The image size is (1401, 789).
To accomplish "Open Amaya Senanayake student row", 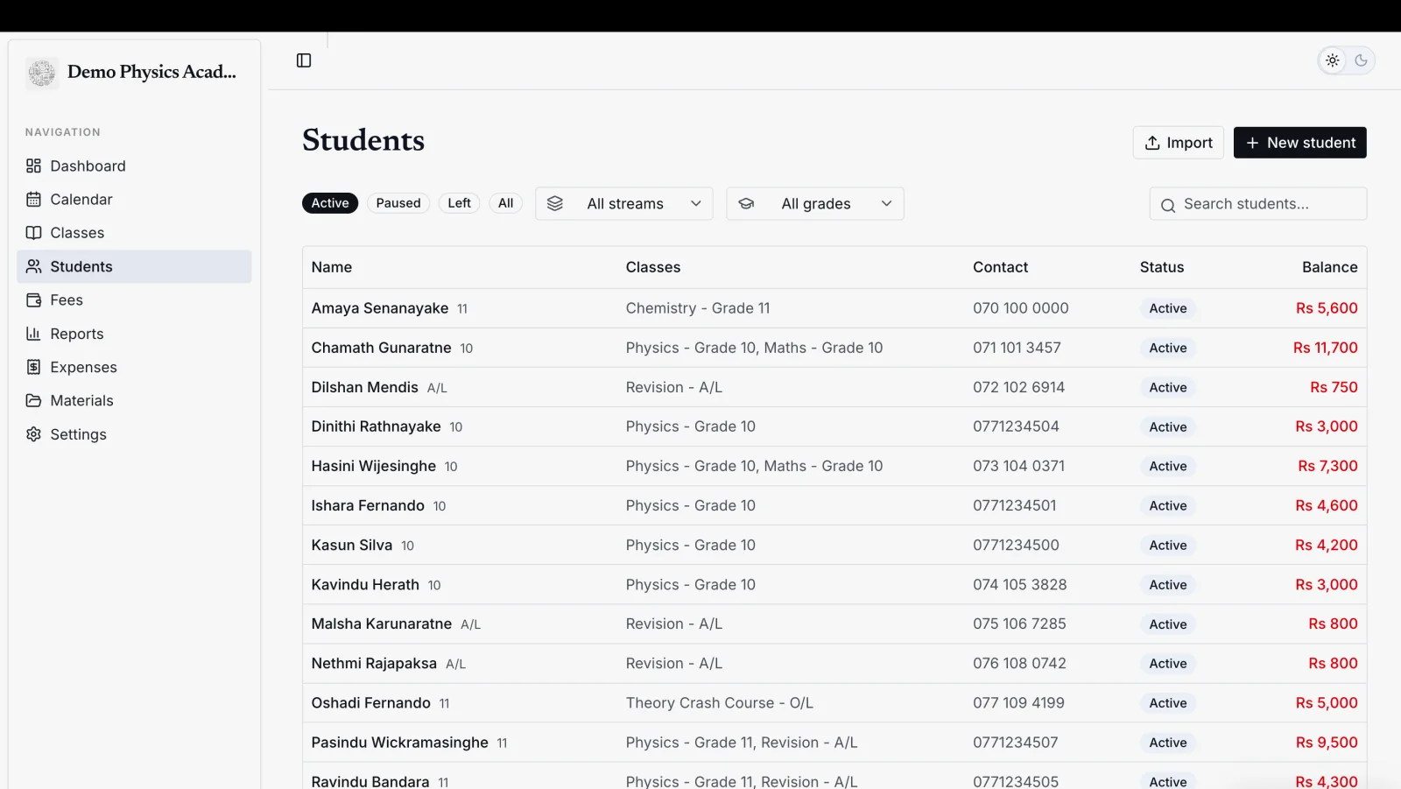I will point(834,308).
